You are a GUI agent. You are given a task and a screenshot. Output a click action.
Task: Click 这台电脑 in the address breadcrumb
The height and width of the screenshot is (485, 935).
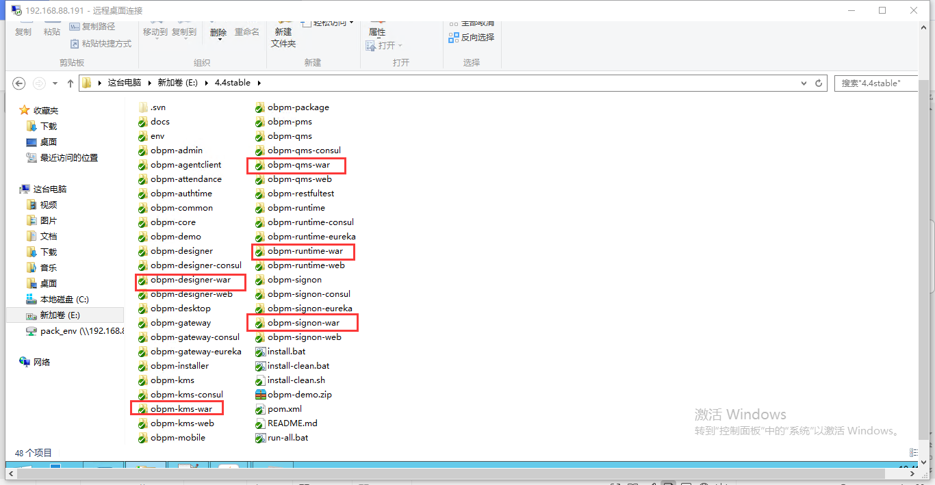pyautogui.click(x=124, y=83)
